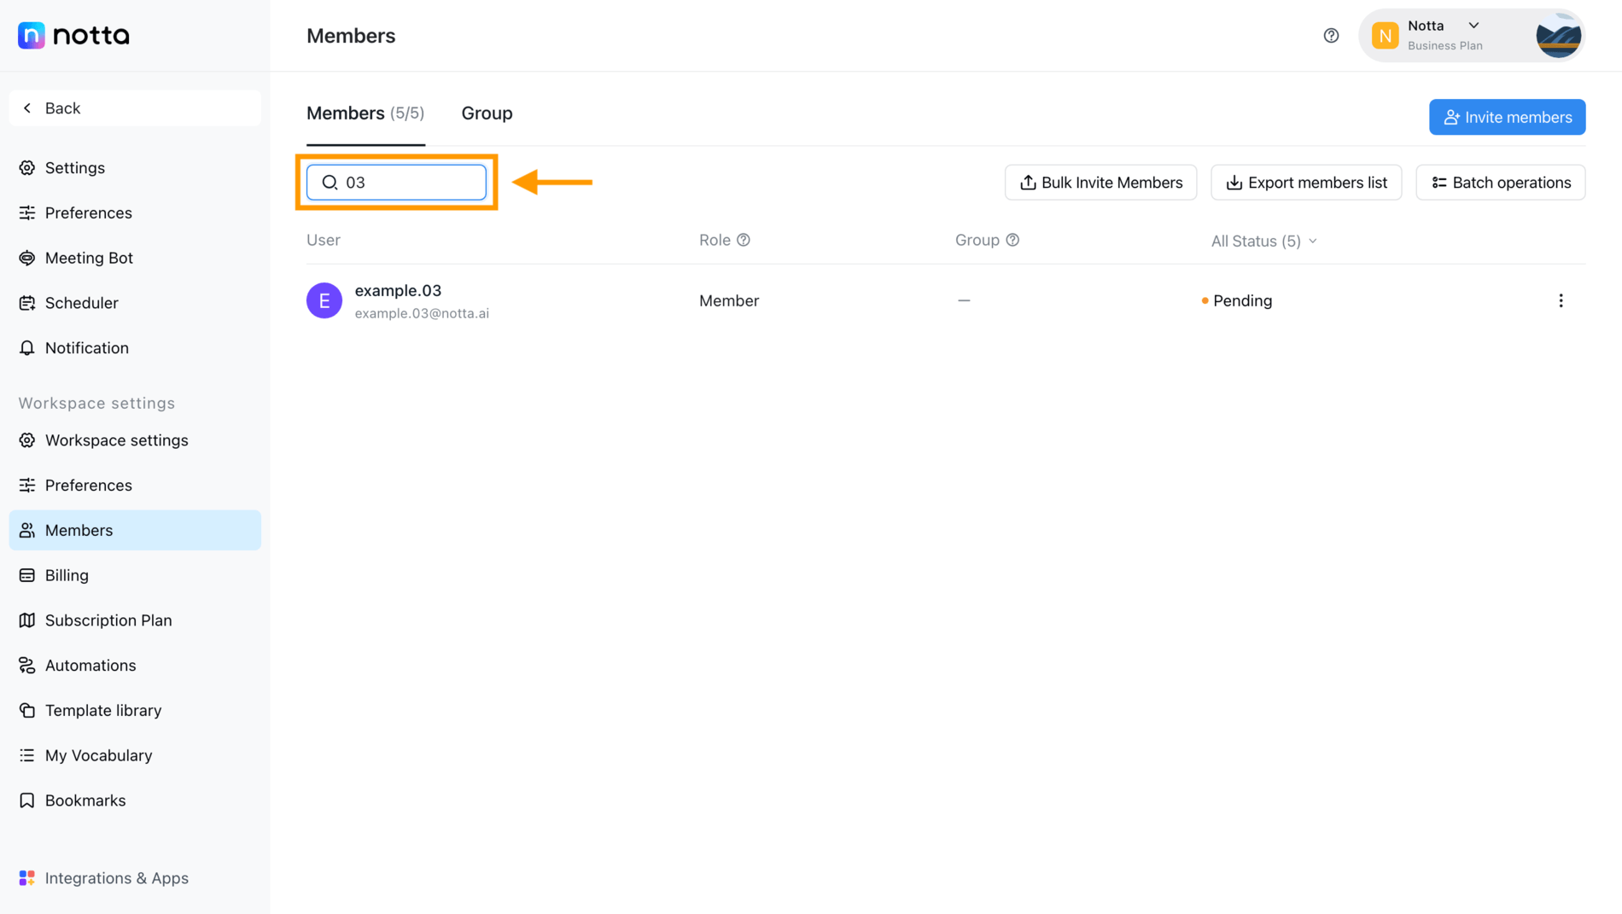Open My Vocabulary
The image size is (1622, 914).
click(x=135, y=756)
